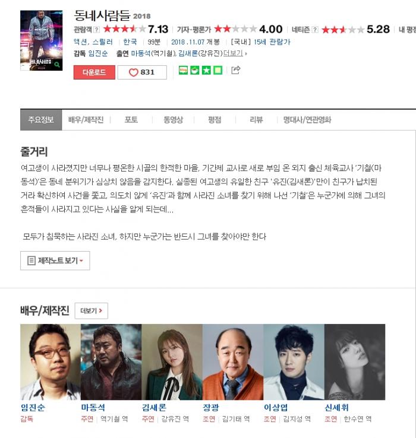Share to Naver blog icon
Viewport: 416px width, 438px height.
click(183, 70)
